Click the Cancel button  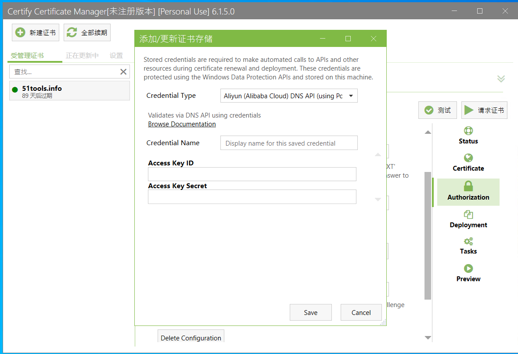click(x=361, y=312)
